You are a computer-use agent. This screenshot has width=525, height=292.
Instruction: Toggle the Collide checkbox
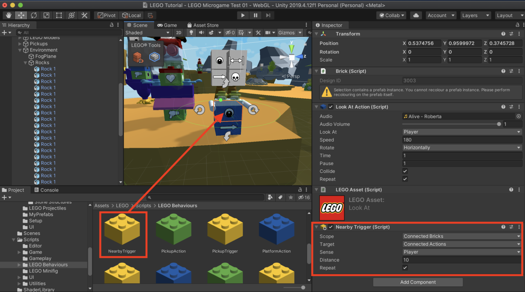click(x=405, y=172)
